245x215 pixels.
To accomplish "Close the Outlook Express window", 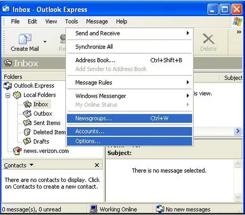I will 237,9.
